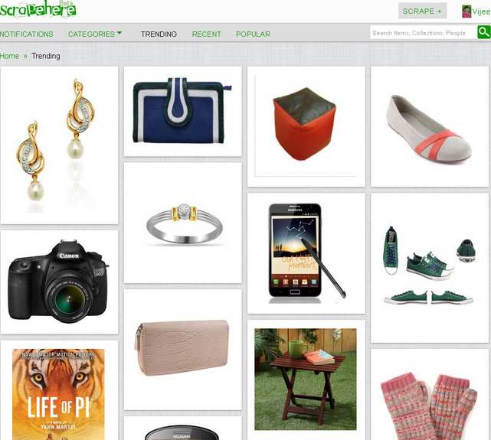Image resolution: width=491 pixels, height=440 pixels.
Task: Open the silver diamond ring item
Action: (x=183, y=223)
